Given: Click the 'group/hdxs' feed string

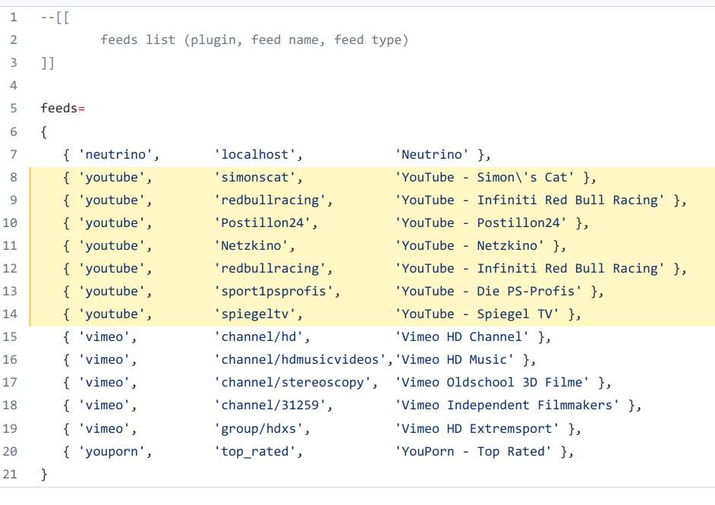Looking at the screenshot, I should point(262,428).
